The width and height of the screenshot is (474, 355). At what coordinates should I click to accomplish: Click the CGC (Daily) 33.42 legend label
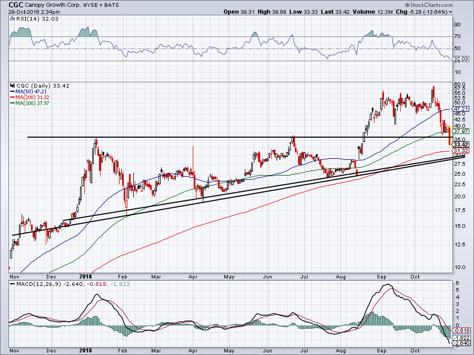(x=43, y=85)
